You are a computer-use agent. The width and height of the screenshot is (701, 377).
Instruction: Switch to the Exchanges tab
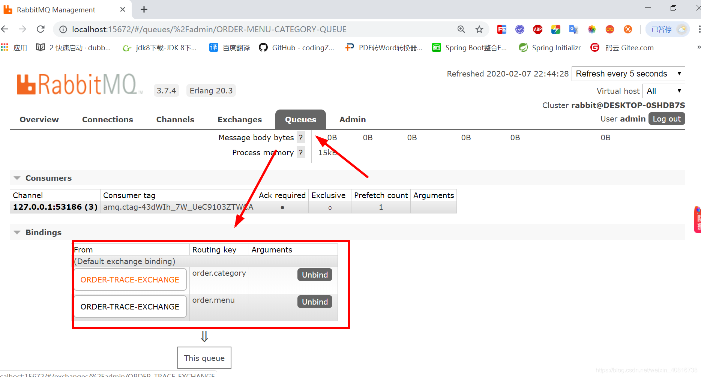point(240,119)
